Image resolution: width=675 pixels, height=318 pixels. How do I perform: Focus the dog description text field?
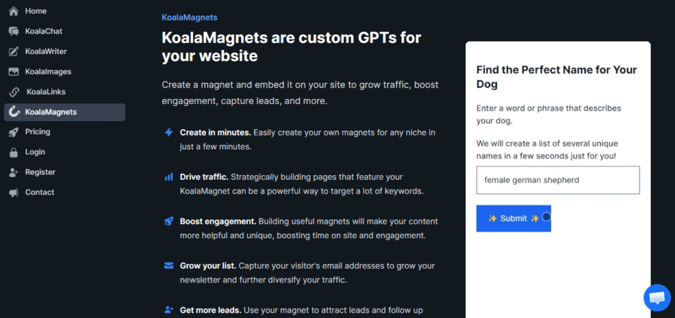(558, 180)
